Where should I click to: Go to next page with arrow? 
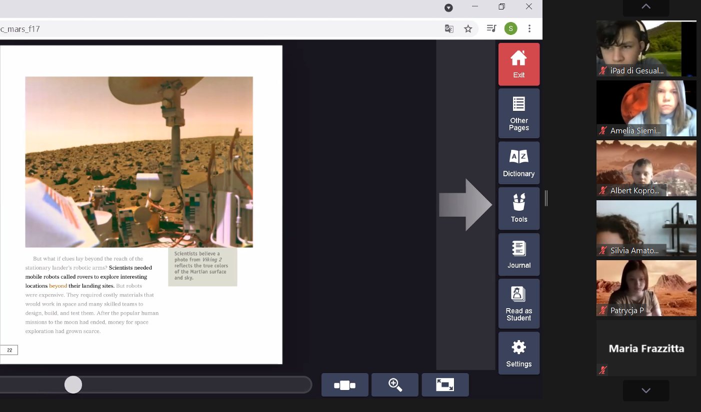click(465, 205)
